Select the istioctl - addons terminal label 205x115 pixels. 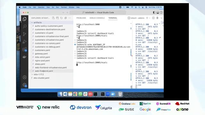pyautogui.click(x=136, y=18)
